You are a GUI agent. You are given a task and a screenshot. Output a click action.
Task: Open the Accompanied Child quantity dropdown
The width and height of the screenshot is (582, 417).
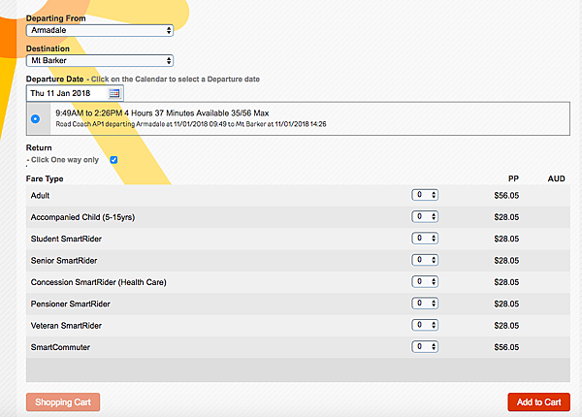point(425,216)
